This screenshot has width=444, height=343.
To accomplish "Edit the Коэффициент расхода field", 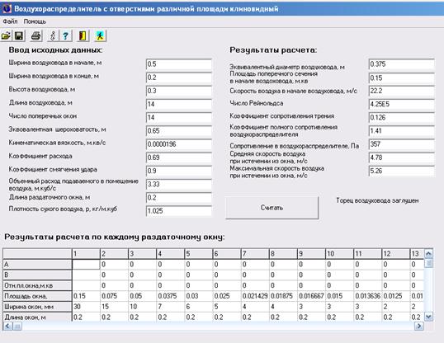I will coord(179,157).
